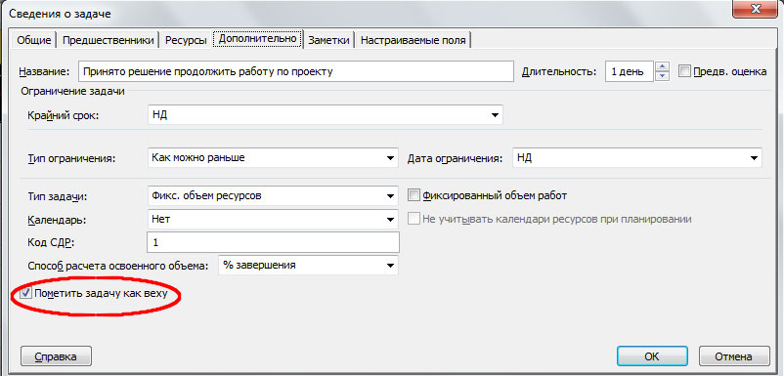This screenshot has width=784, height=376.
Task: Check Фиксированный объем работ checkbox
Action: pyautogui.click(x=414, y=195)
